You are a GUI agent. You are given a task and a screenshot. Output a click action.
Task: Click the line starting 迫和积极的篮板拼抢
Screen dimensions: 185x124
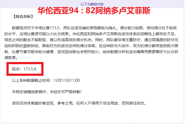[91, 46]
